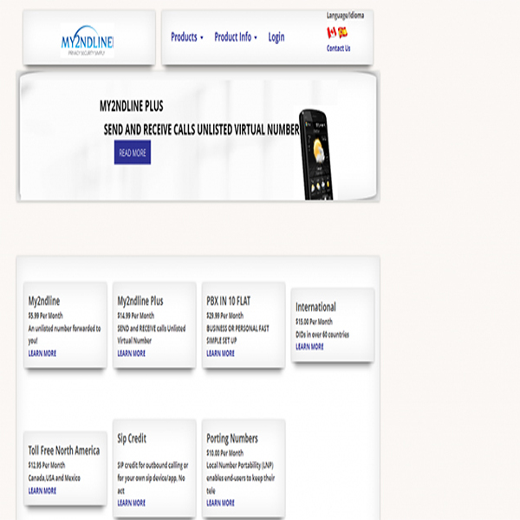520x520 pixels.
Task: Click the SEND AND RECEIVE CALLS banner text
Action: [x=201, y=129]
